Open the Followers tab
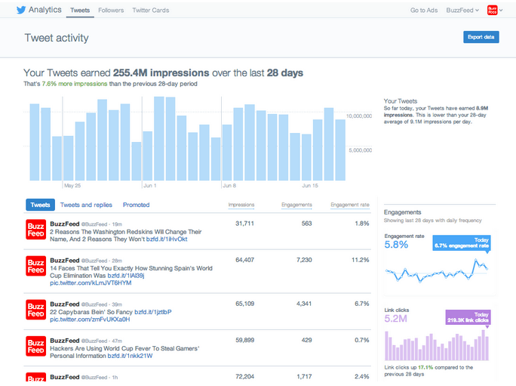Image resolution: width=516 pixels, height=386 pixels. point(111,11)
